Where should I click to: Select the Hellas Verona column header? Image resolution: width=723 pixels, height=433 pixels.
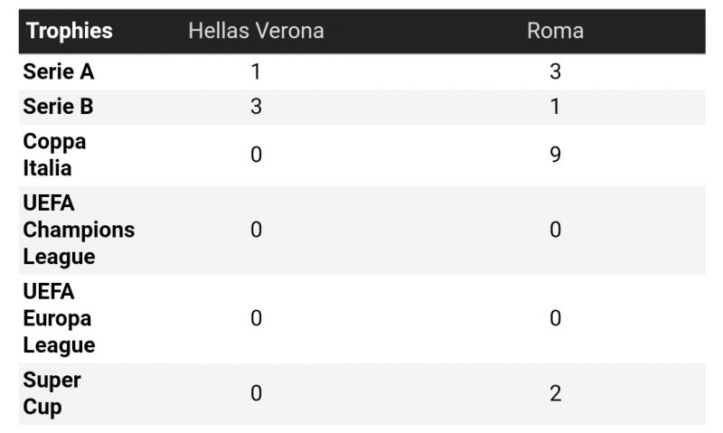tap(256, 31)
